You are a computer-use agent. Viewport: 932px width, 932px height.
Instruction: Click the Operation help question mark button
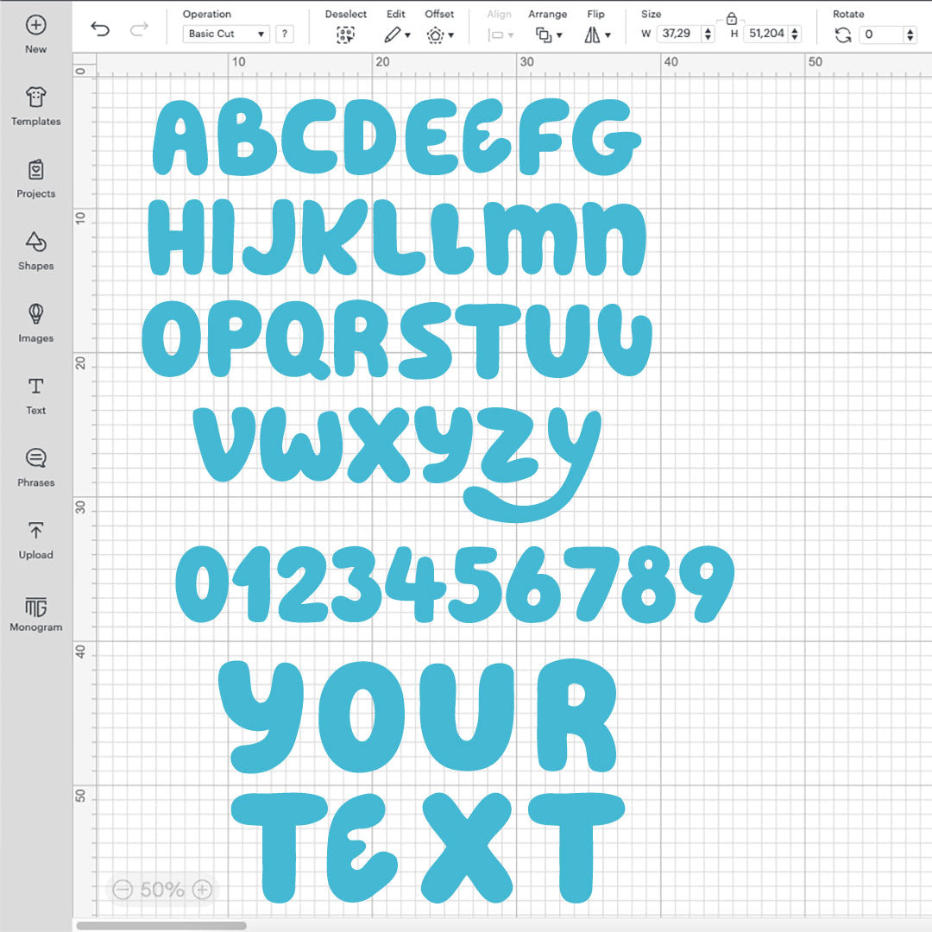click(285, 34)
